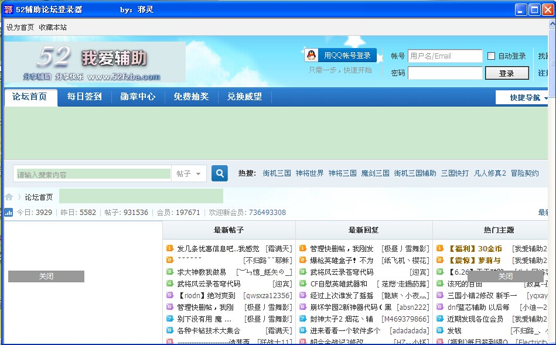Click rank 7 icon beside 近期发现各位会员
The image size is (556, 345).
point(440,319)
